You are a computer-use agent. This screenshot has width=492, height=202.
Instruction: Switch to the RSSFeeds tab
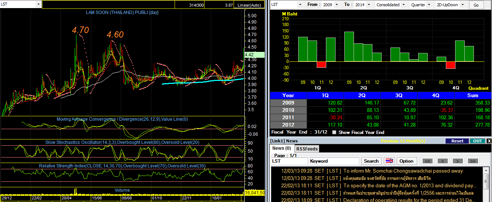point(307,149)
